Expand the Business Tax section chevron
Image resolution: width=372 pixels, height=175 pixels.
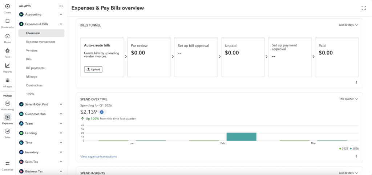click(x=61, y=171)
